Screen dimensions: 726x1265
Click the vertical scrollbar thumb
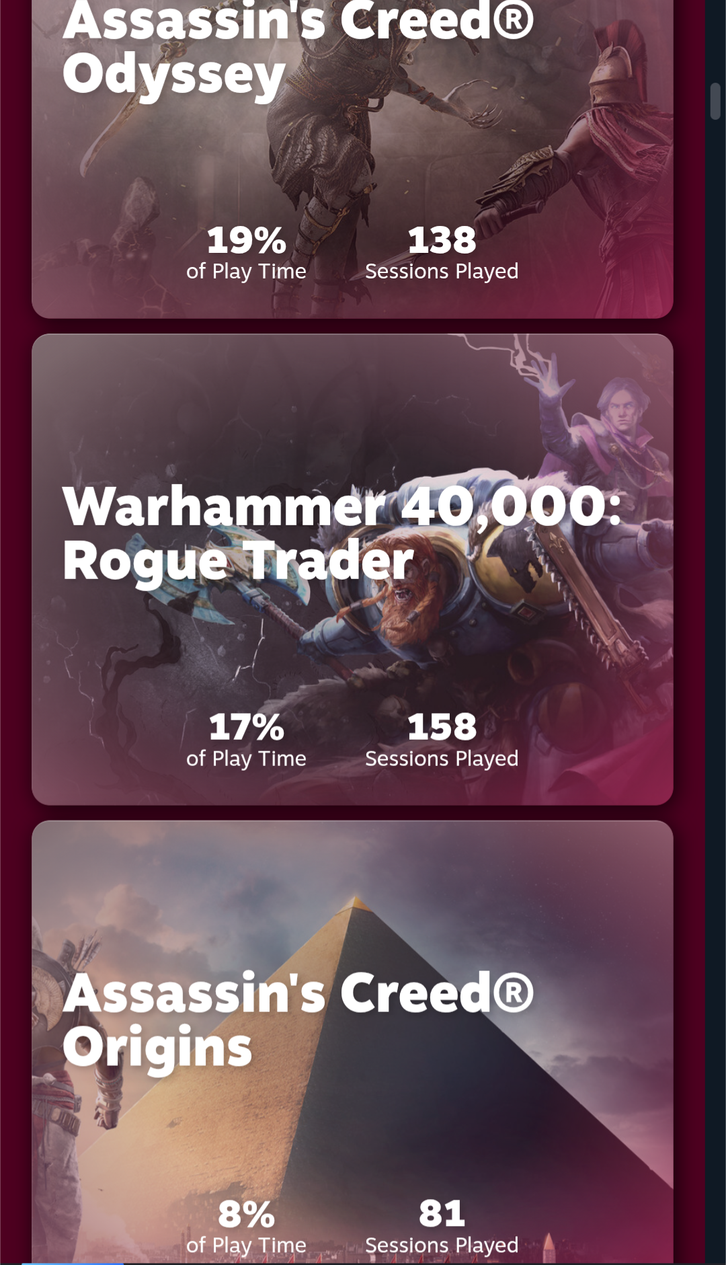[715, 101]
